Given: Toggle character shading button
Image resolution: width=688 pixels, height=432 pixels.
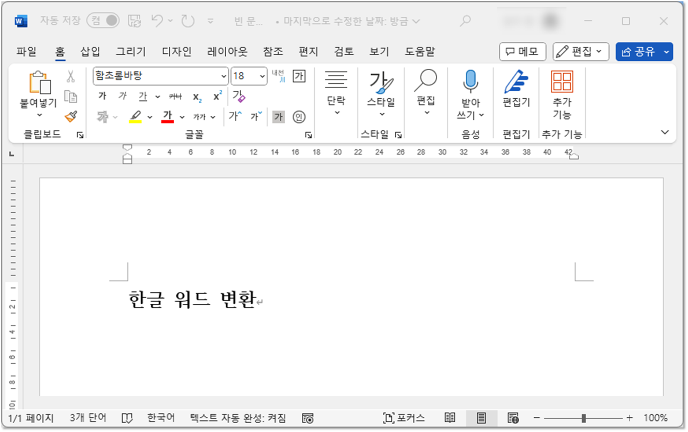Looking at the screenshot, I should (x=278, y=117).
